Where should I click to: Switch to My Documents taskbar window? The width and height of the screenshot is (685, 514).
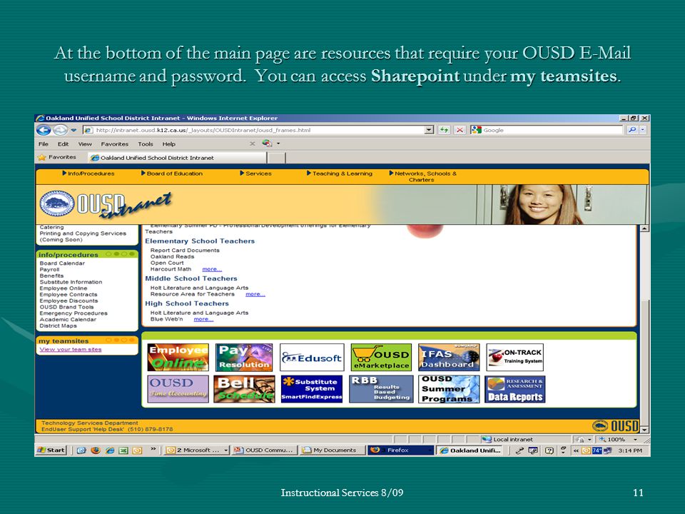[332, 450]
